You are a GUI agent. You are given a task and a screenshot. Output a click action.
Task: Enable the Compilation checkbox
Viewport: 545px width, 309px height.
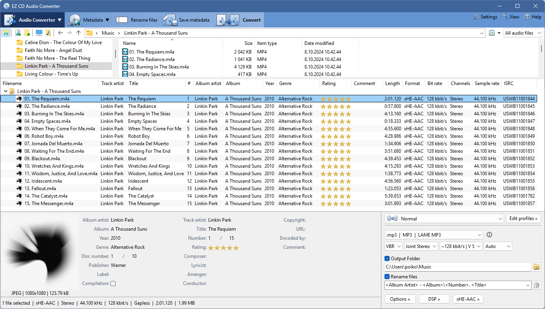click(113, 283)
